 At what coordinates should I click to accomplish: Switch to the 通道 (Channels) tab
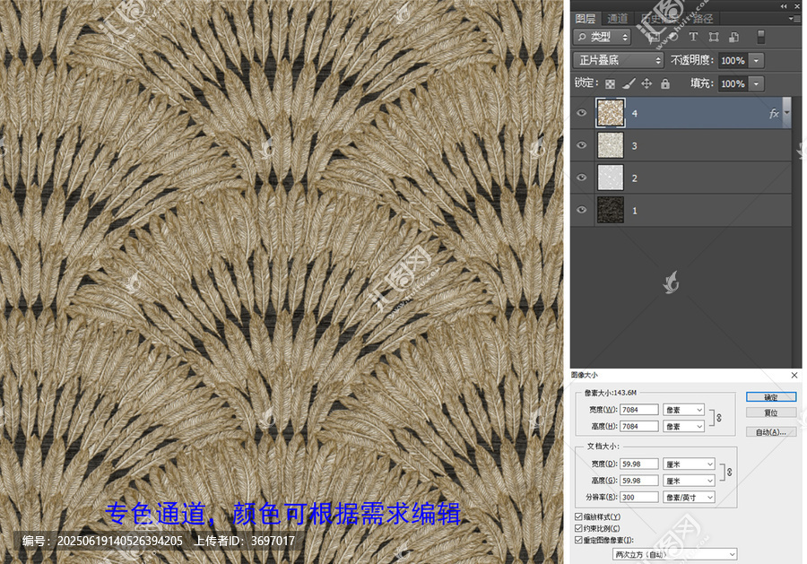click(618, 19)
